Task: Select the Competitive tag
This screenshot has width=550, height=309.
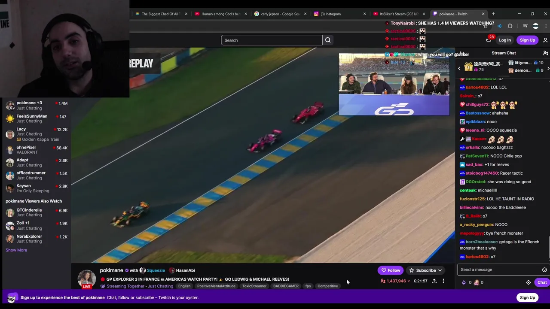Action: [x=328, y=286]
